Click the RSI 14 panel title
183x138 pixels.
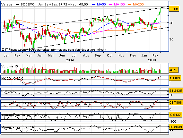tap(6, 91)
